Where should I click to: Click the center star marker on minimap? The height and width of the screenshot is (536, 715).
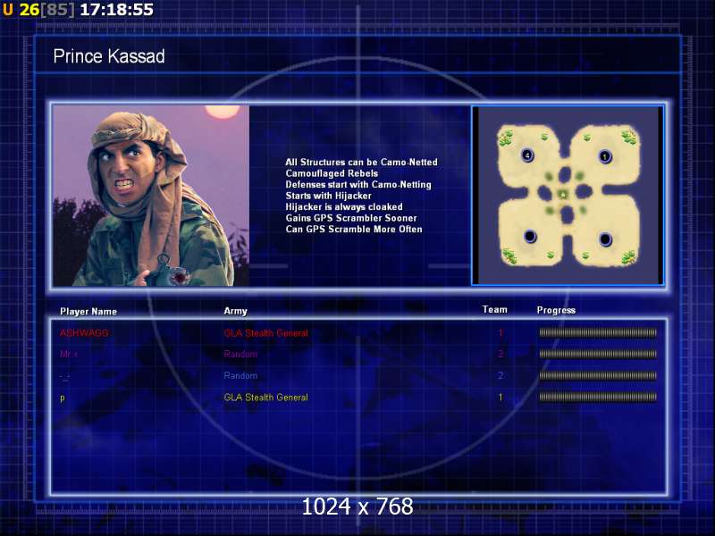[x=564, y=195]
